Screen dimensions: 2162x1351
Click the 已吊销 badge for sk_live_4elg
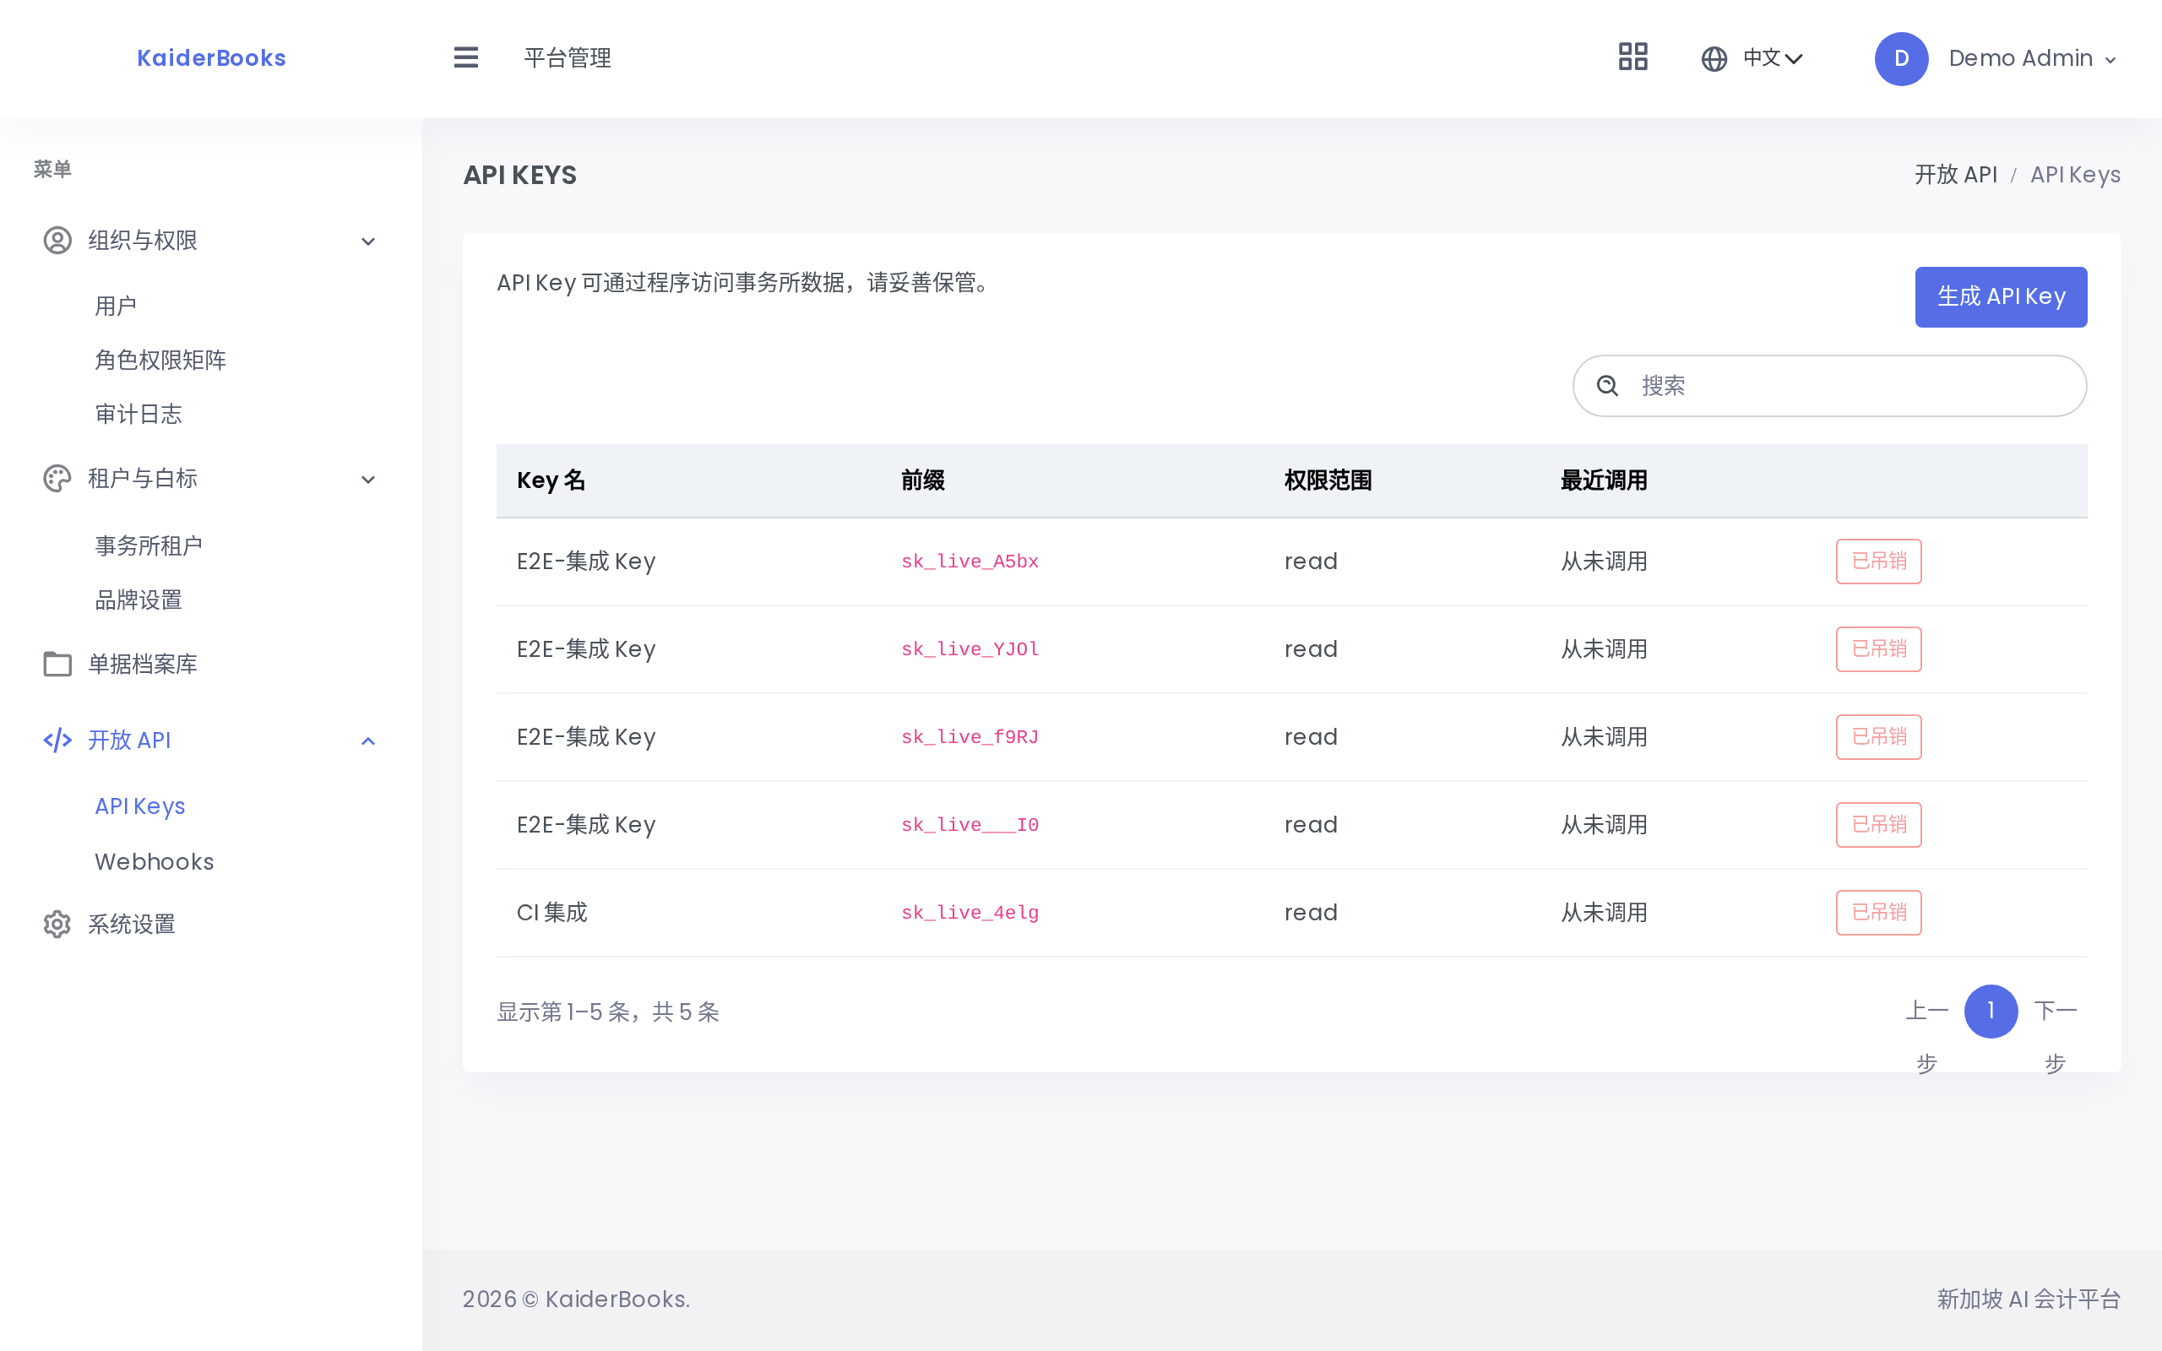point(1879,912)
